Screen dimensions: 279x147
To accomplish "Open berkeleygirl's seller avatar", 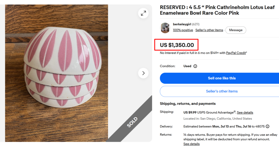I will tap(165, 28).
